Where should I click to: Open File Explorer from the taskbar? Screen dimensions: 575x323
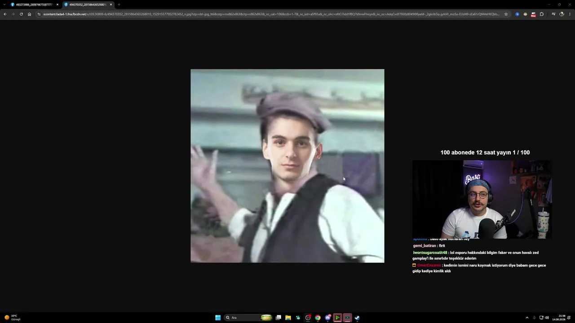coord(288,318)
